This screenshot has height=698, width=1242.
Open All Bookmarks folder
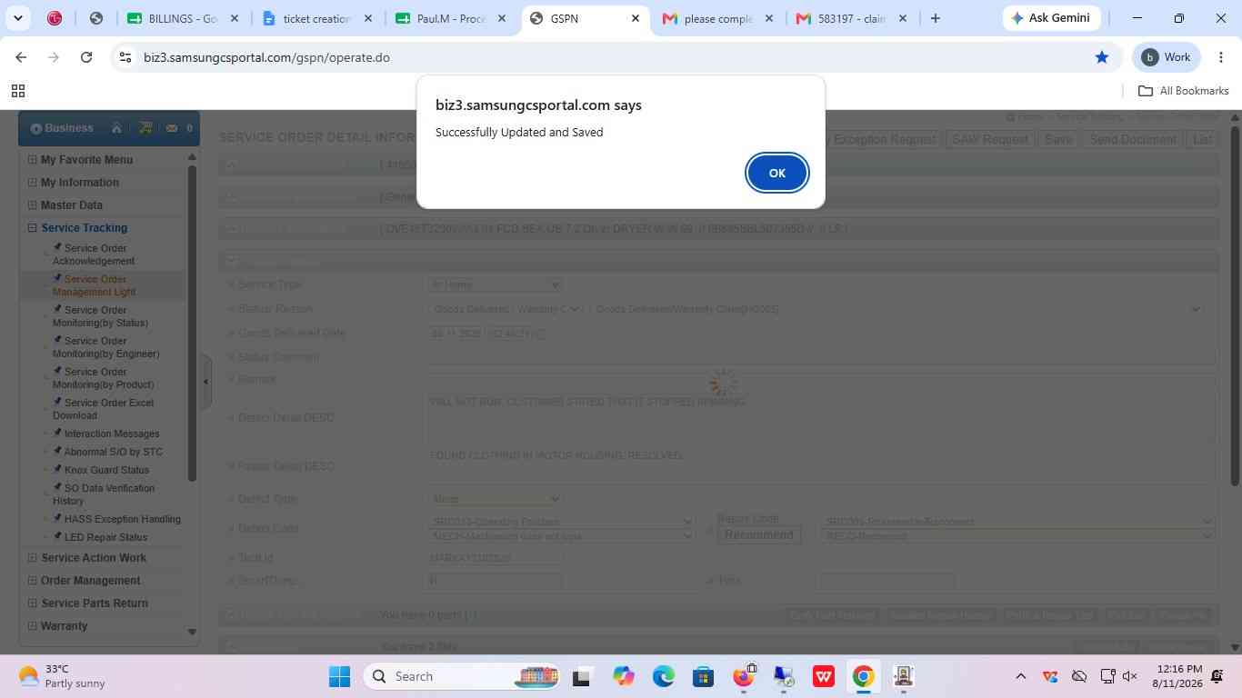coord(1184,91)
